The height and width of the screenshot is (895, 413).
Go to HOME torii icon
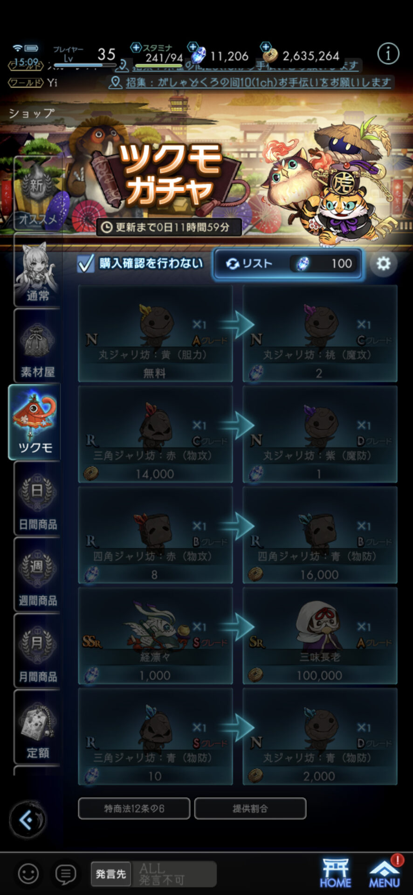click(336, 873)
